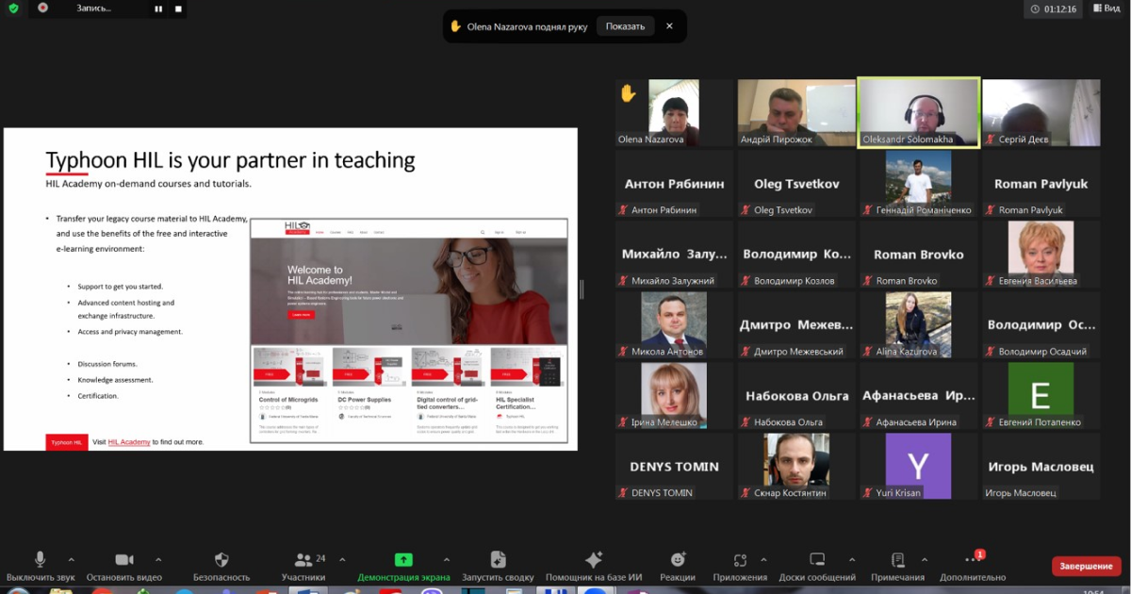Select Oleksandr Solomakha's video thumbnail
1131x594 pixels.
coord(918,113)
